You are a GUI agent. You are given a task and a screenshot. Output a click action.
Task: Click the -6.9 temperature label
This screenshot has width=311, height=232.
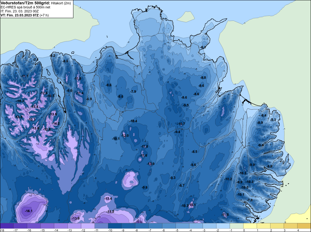(89, 99)
